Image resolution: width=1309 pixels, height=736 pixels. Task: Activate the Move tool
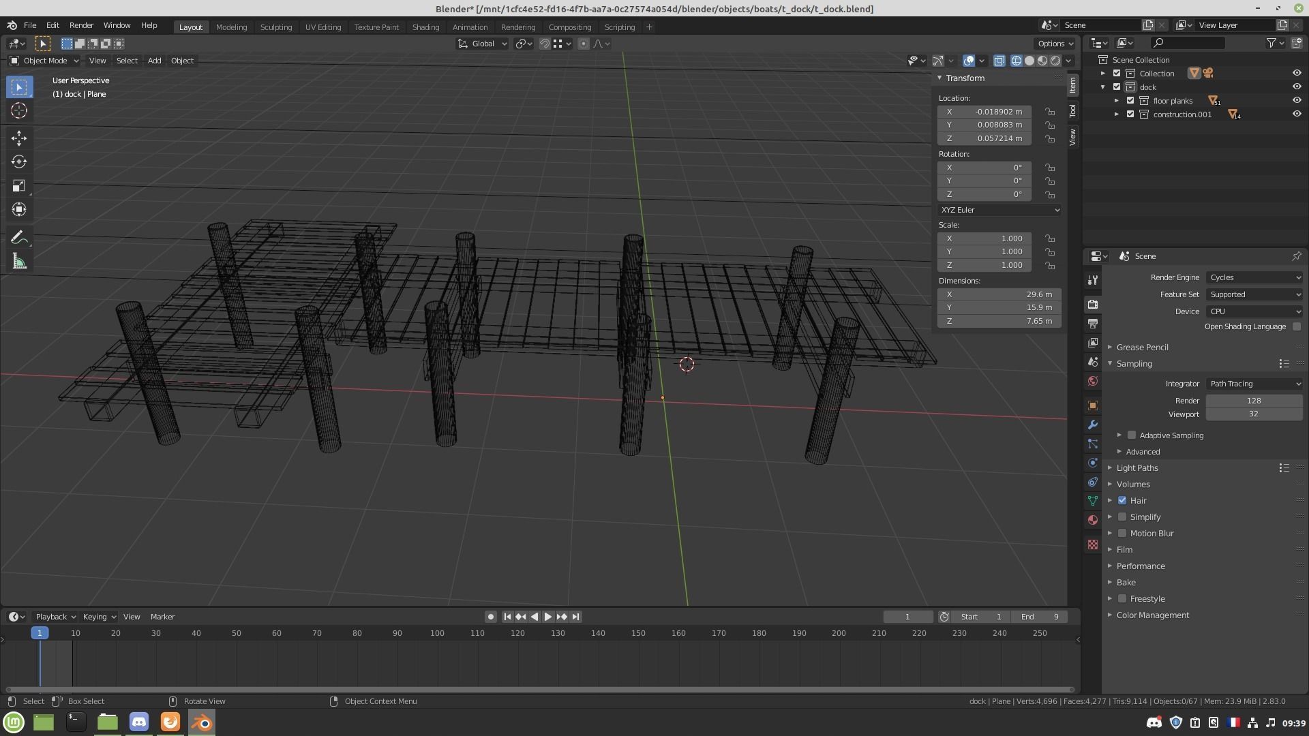point(19,138)
